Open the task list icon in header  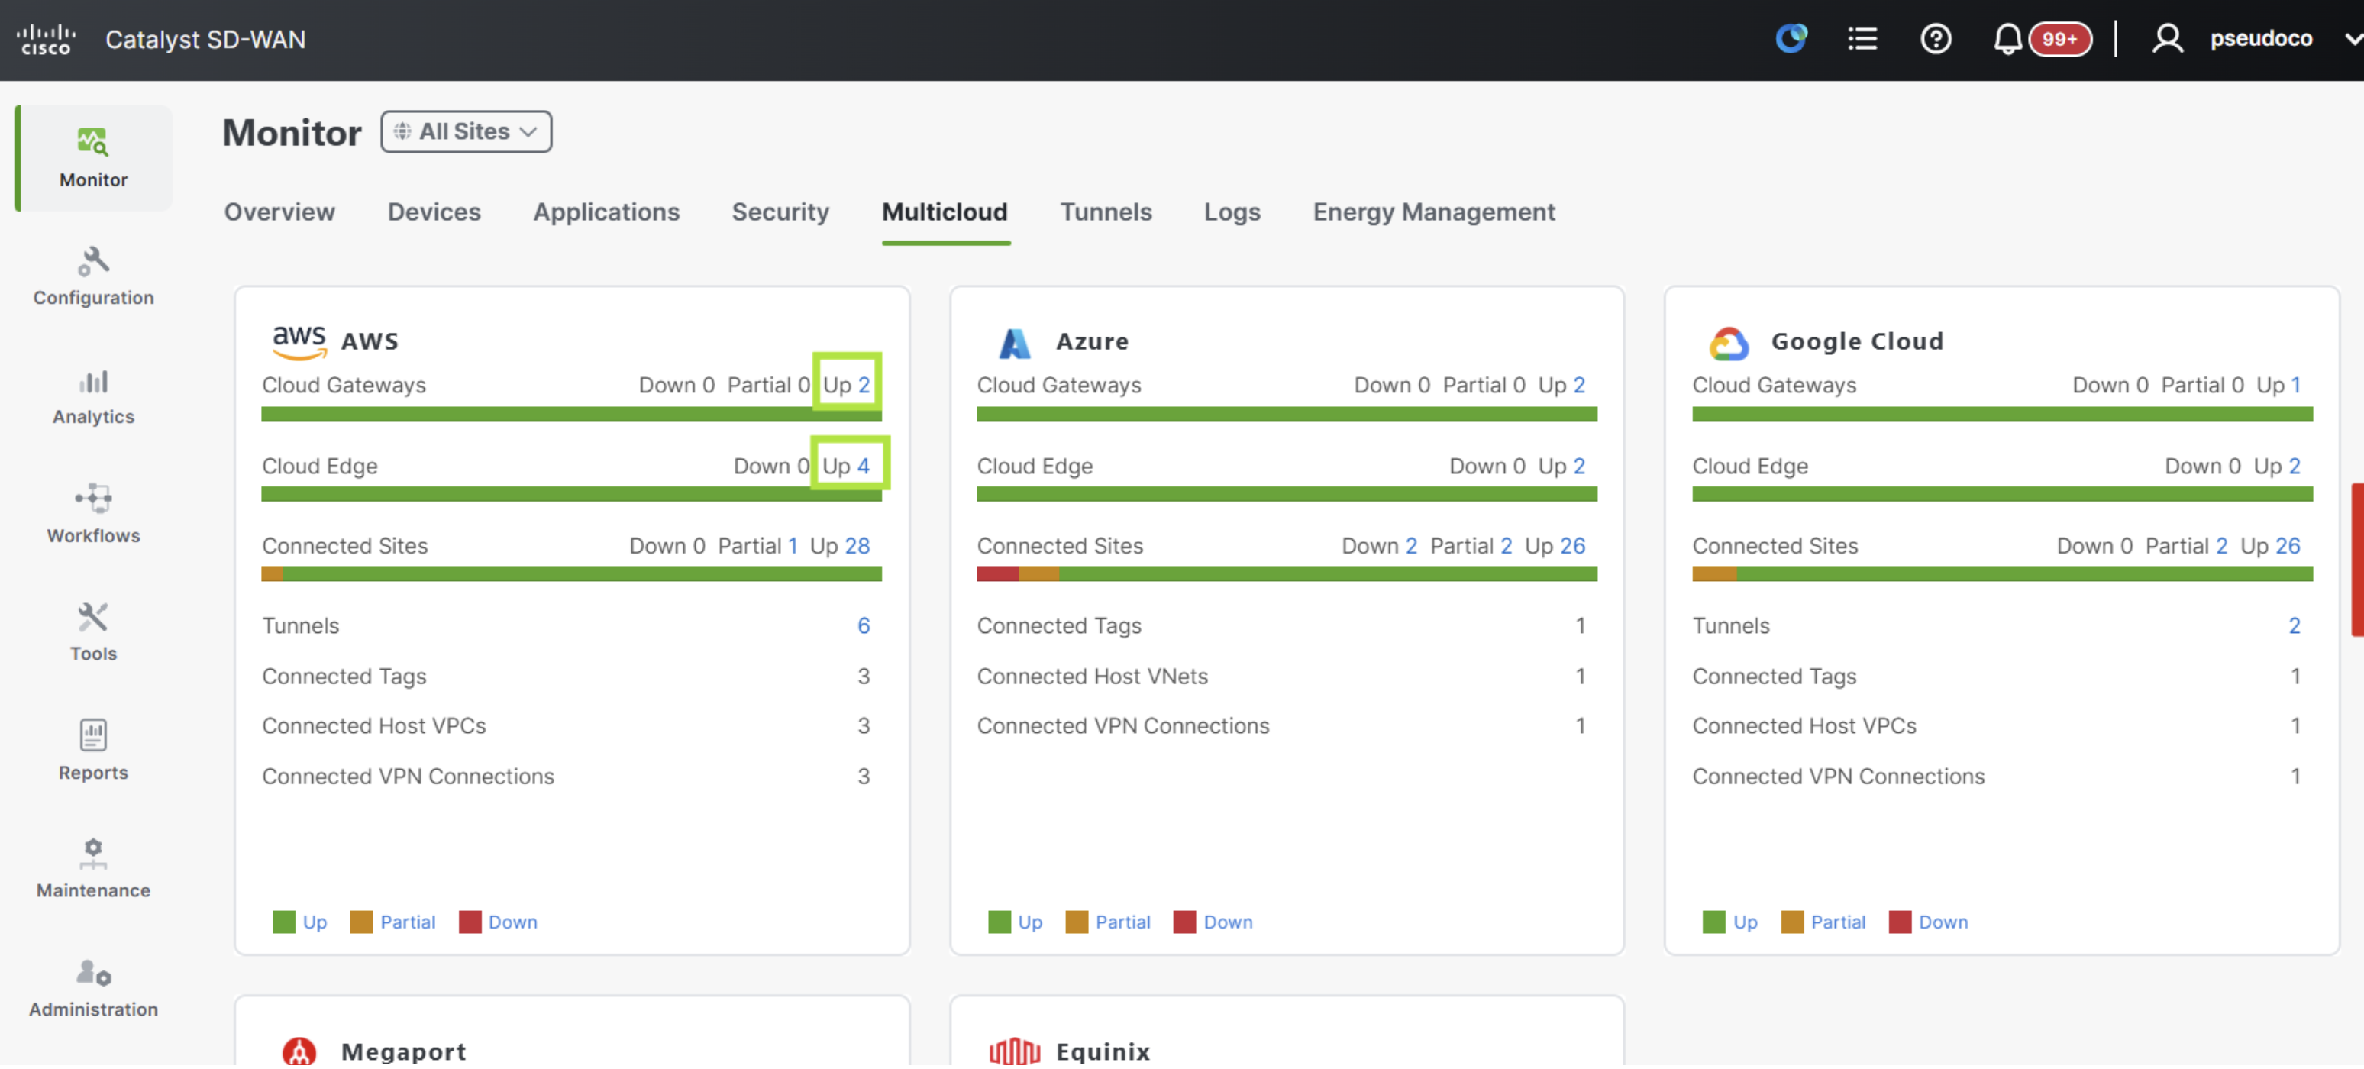(1862, 40)
